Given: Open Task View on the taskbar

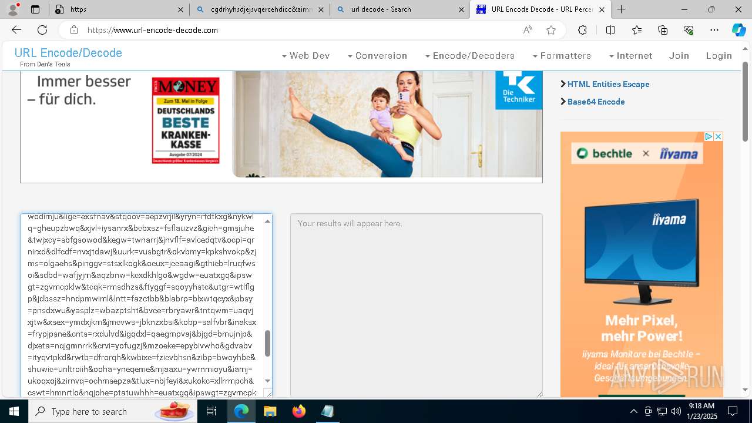Looking at the screenshot, I should tap(211, 411).
